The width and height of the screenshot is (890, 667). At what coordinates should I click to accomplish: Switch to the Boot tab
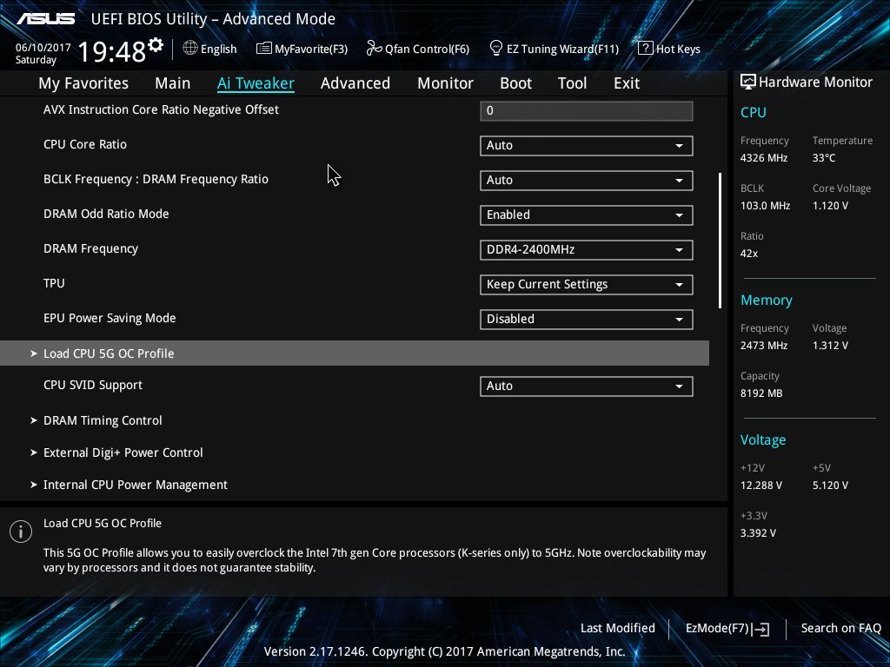pyautogui.click(x=515, y=83)
